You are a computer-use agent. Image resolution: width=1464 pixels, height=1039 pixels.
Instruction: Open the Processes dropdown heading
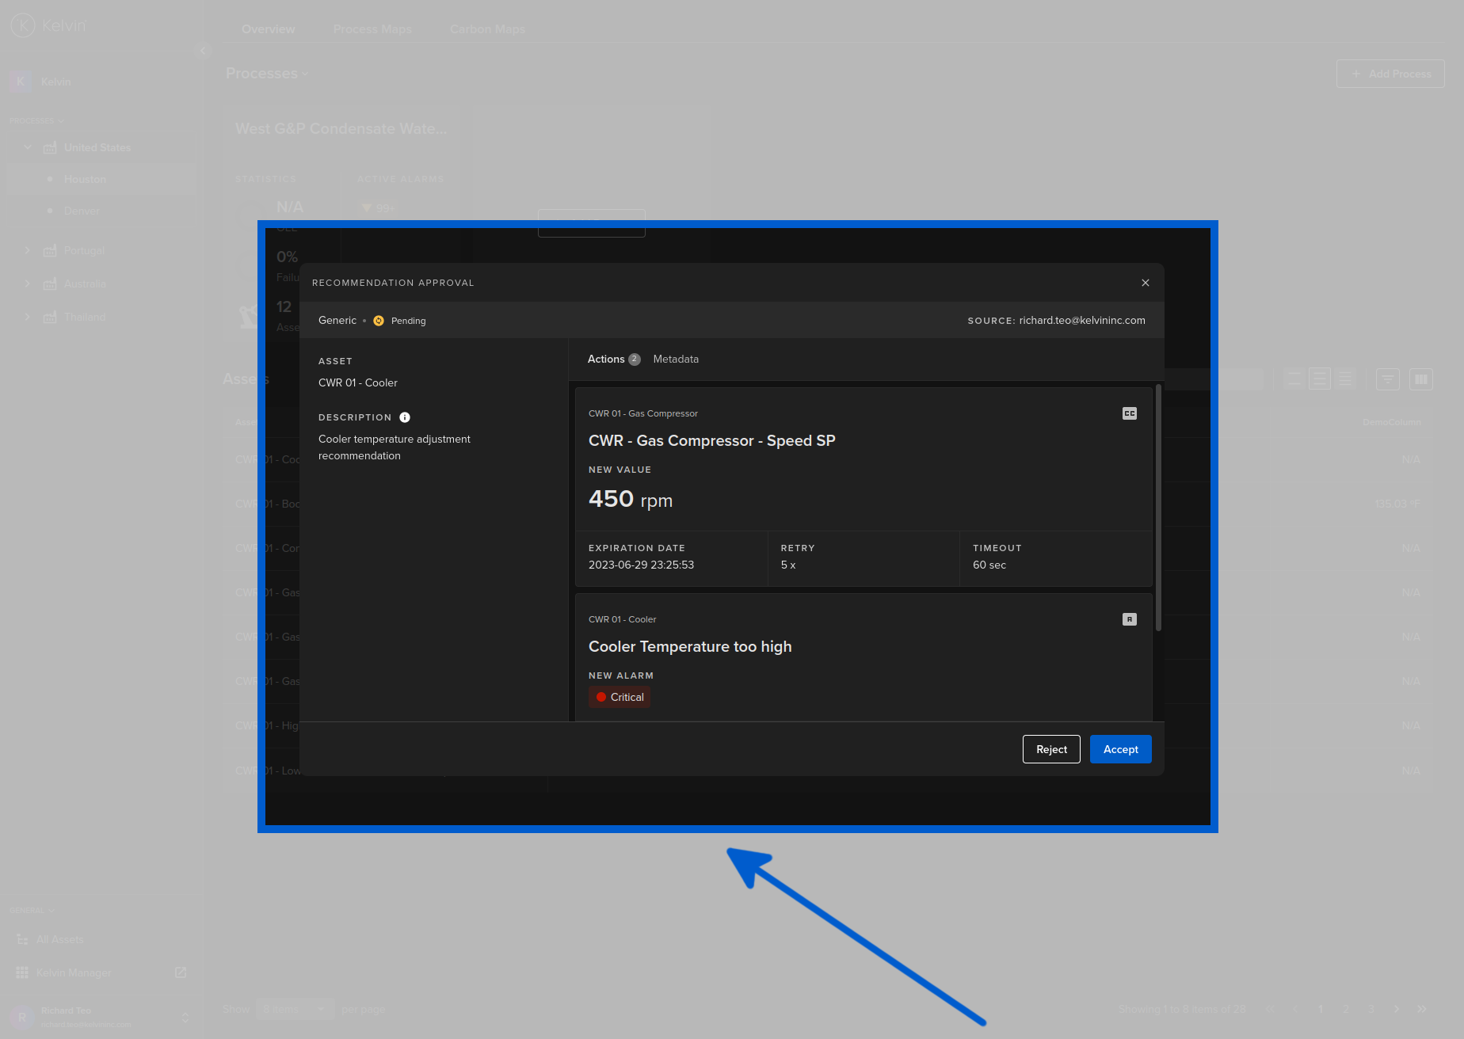tap(266, 74)
